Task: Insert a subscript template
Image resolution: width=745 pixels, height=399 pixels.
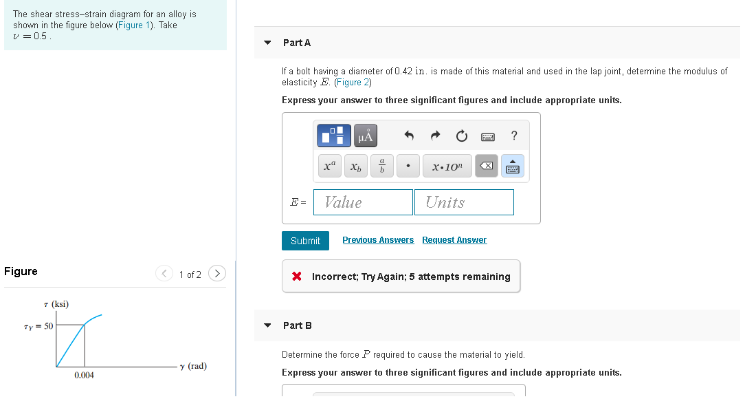Action: 356,166
